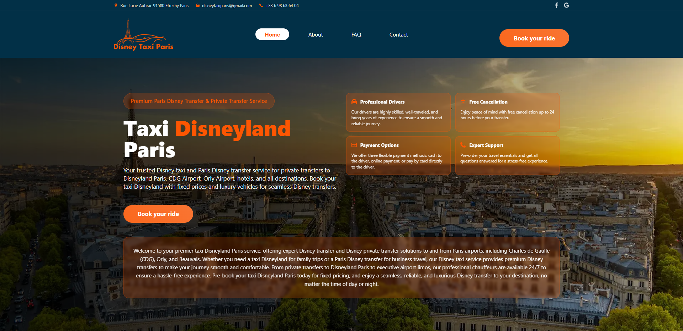Click the card icon on the Payment Options card
The height and width of the screenshot is (331, 683).
[x=354, y=145]
